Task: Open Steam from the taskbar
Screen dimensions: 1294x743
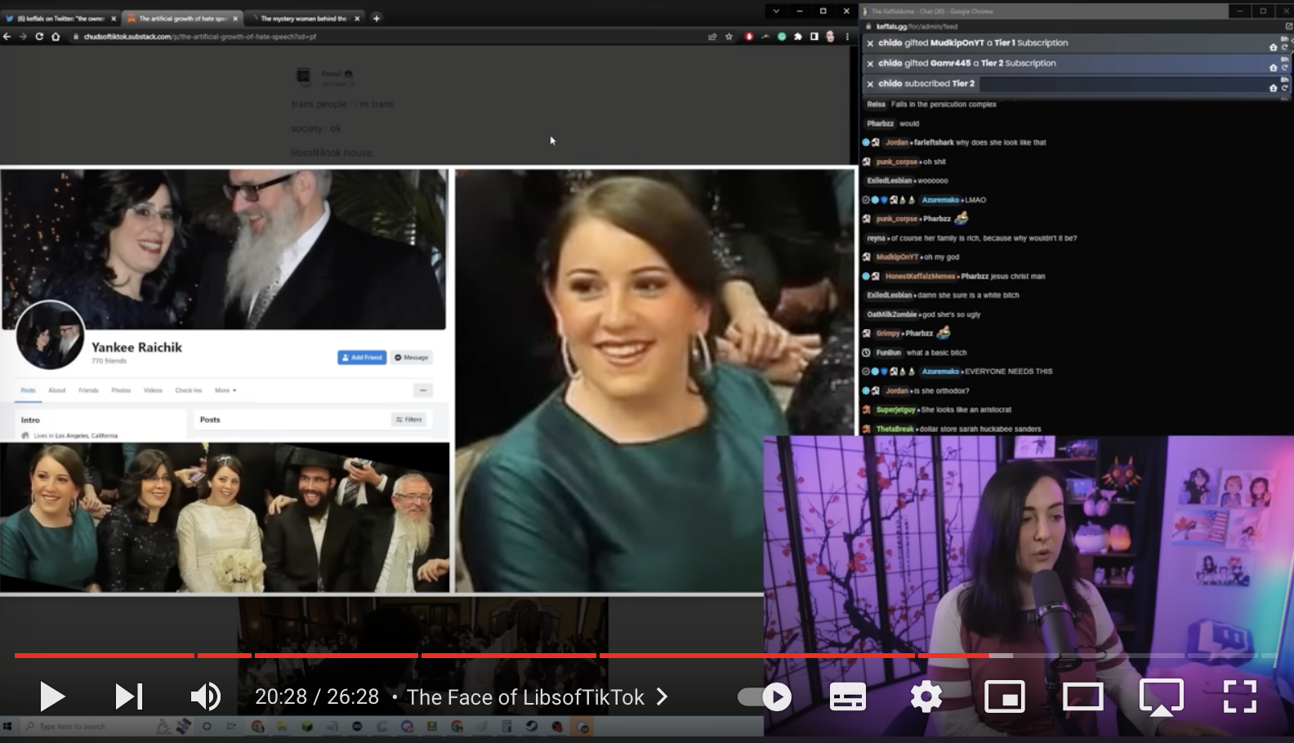Action: click(532, 726)
